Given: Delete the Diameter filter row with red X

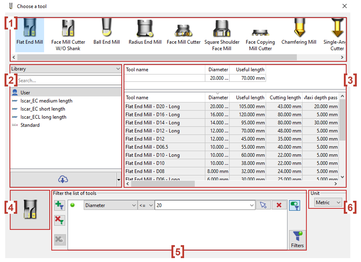Looking at the screenshot, I should 279,205.
